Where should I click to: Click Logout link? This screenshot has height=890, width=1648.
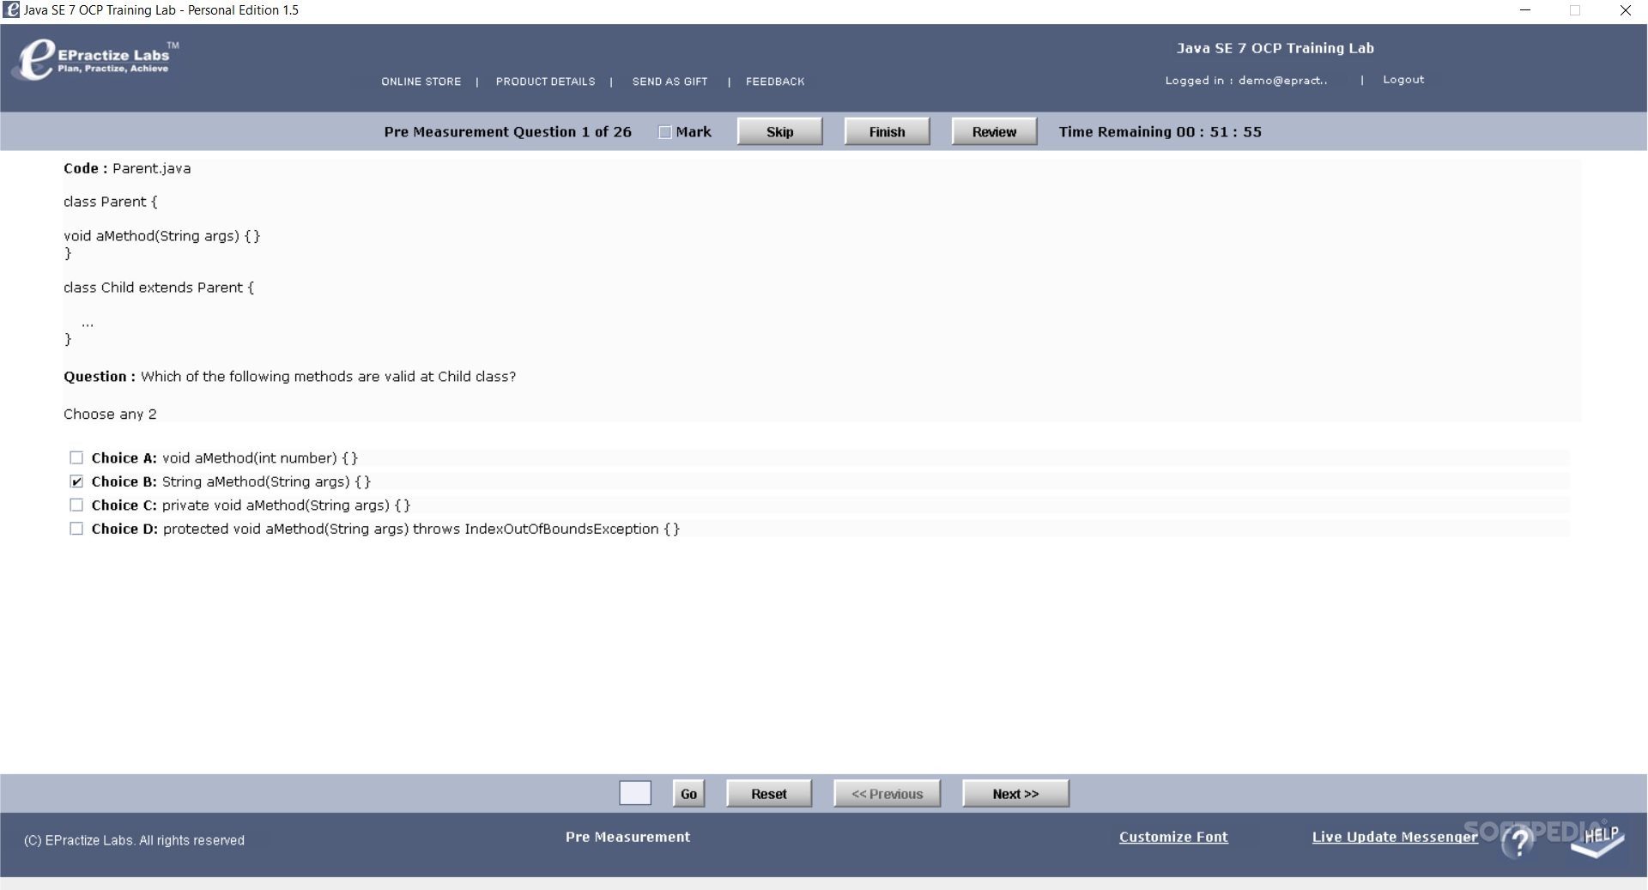(x=1403, y=80)
